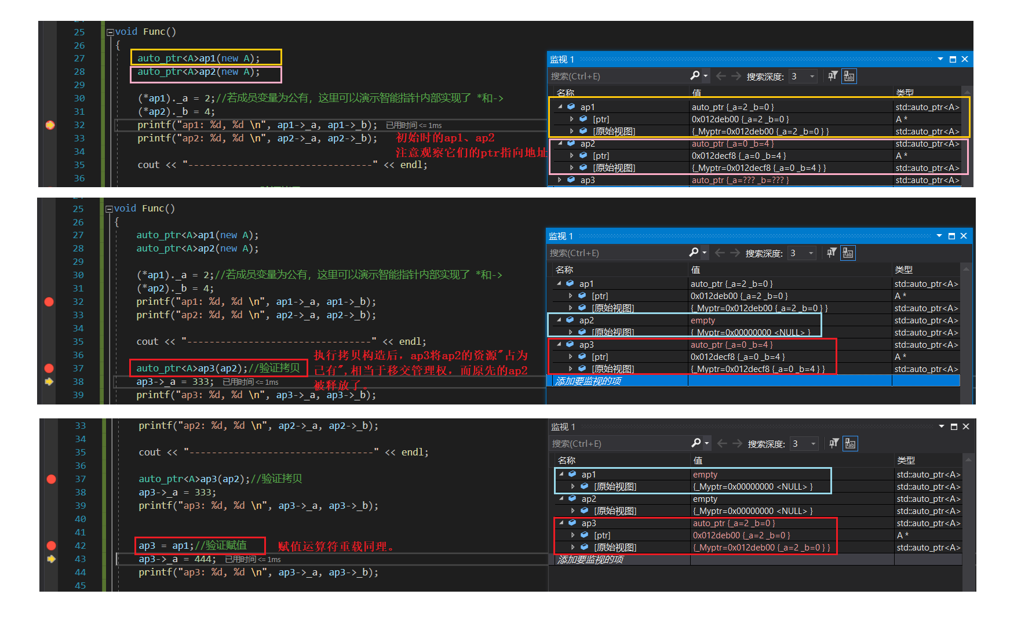Viewport: 1032px width, 627px height.
Task: Open the window position menu of the middle watch panel
Action: tap(939, 236)
